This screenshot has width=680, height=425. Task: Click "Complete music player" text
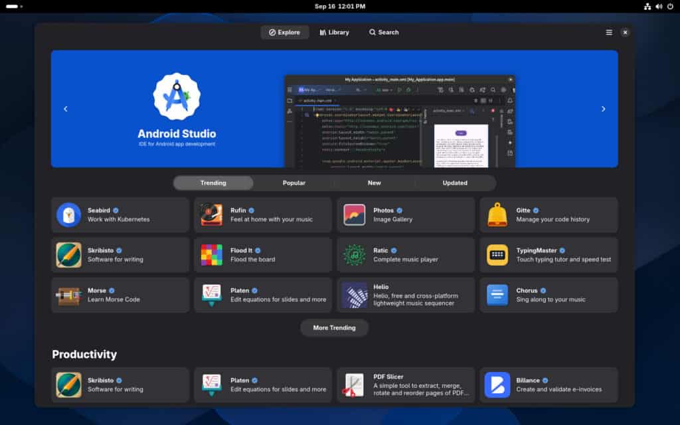[406, 260]
